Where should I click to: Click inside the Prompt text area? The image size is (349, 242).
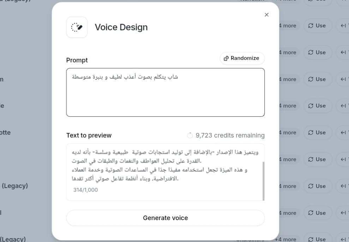click(x=165, y=92)
